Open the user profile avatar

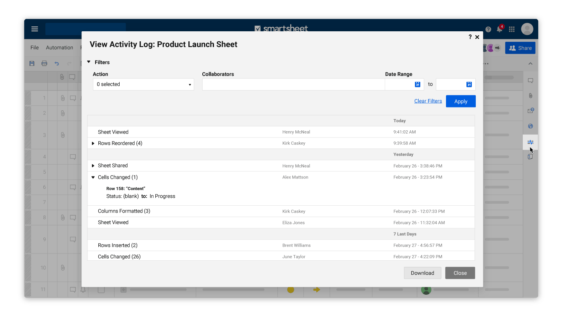click(x=527, y=29)
